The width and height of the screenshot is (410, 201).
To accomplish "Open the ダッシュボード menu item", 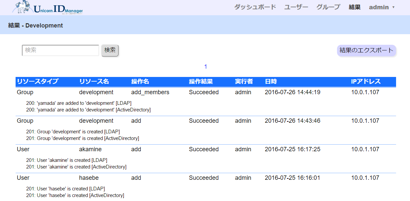I will tap(255, 7).
